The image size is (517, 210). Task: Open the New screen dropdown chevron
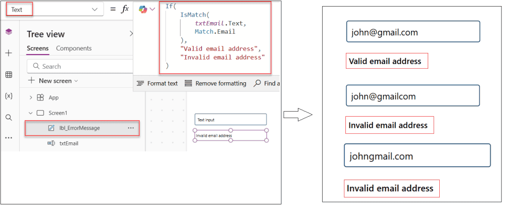76,81
